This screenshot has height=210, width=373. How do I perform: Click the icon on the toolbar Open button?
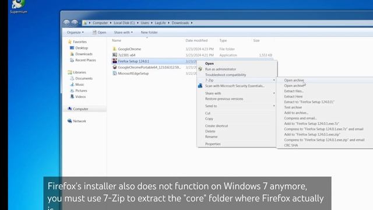tap(94, 32)
